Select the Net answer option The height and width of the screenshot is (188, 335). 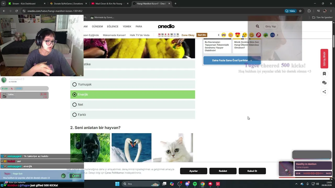[133, 104]
